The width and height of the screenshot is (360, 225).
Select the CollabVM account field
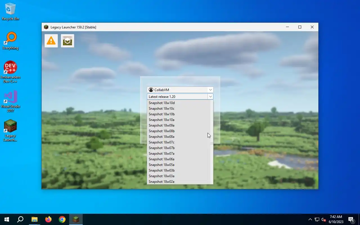(180, 90)
